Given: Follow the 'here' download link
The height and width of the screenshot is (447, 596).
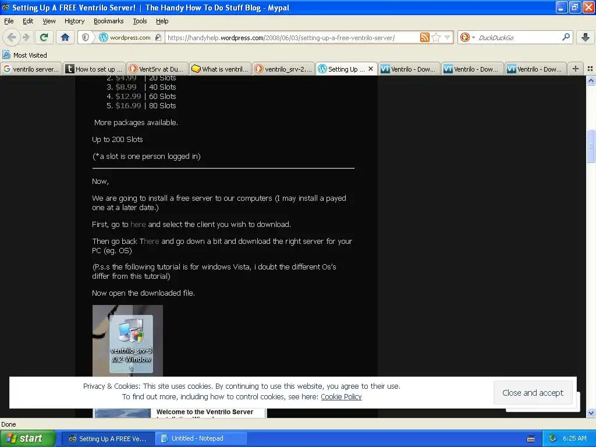Looking at the screenshot, I should click(x=138, y=224).
